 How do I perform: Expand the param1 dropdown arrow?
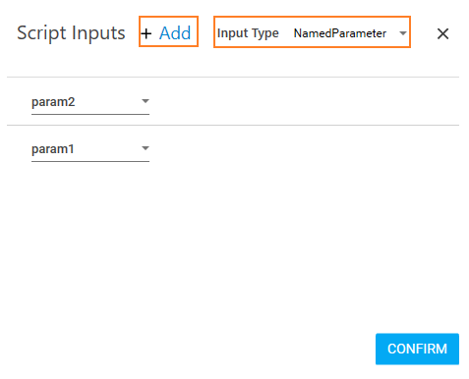click(x=146, y=148)
